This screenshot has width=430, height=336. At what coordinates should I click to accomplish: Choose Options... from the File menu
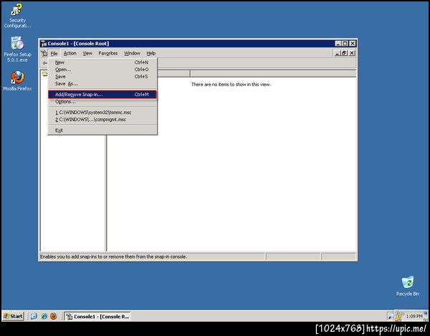[x=102, y=102]
